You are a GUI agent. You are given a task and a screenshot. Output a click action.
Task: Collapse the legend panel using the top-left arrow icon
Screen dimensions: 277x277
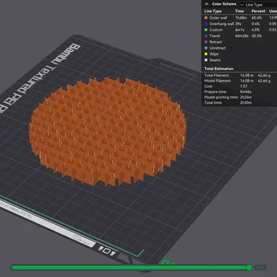point(206,4)
